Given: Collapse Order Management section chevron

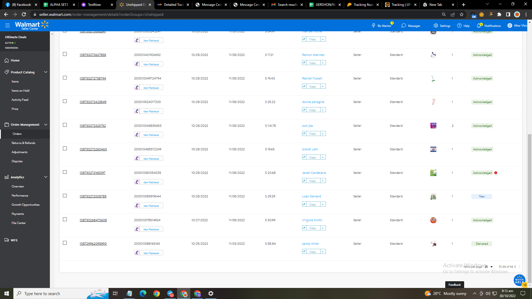Looking at the screenshot, I should click(x=46, y=125).
